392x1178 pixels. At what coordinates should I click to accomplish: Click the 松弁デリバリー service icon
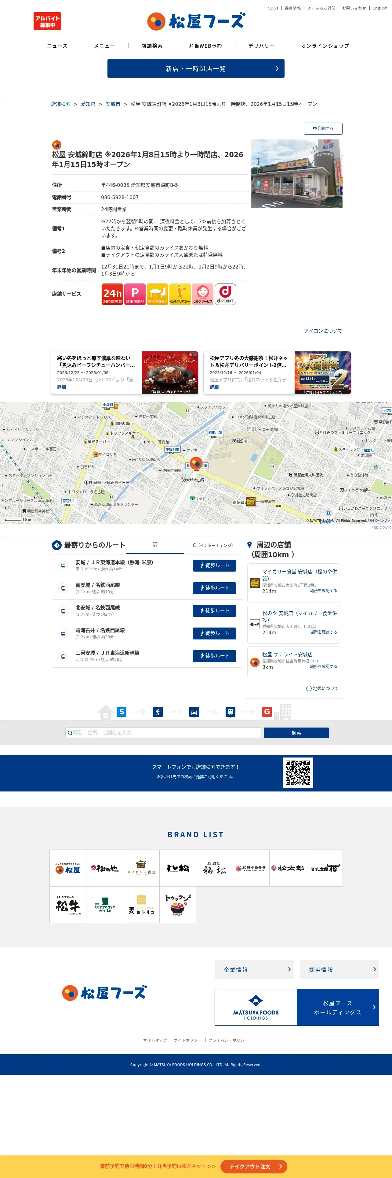pos(180,294)
